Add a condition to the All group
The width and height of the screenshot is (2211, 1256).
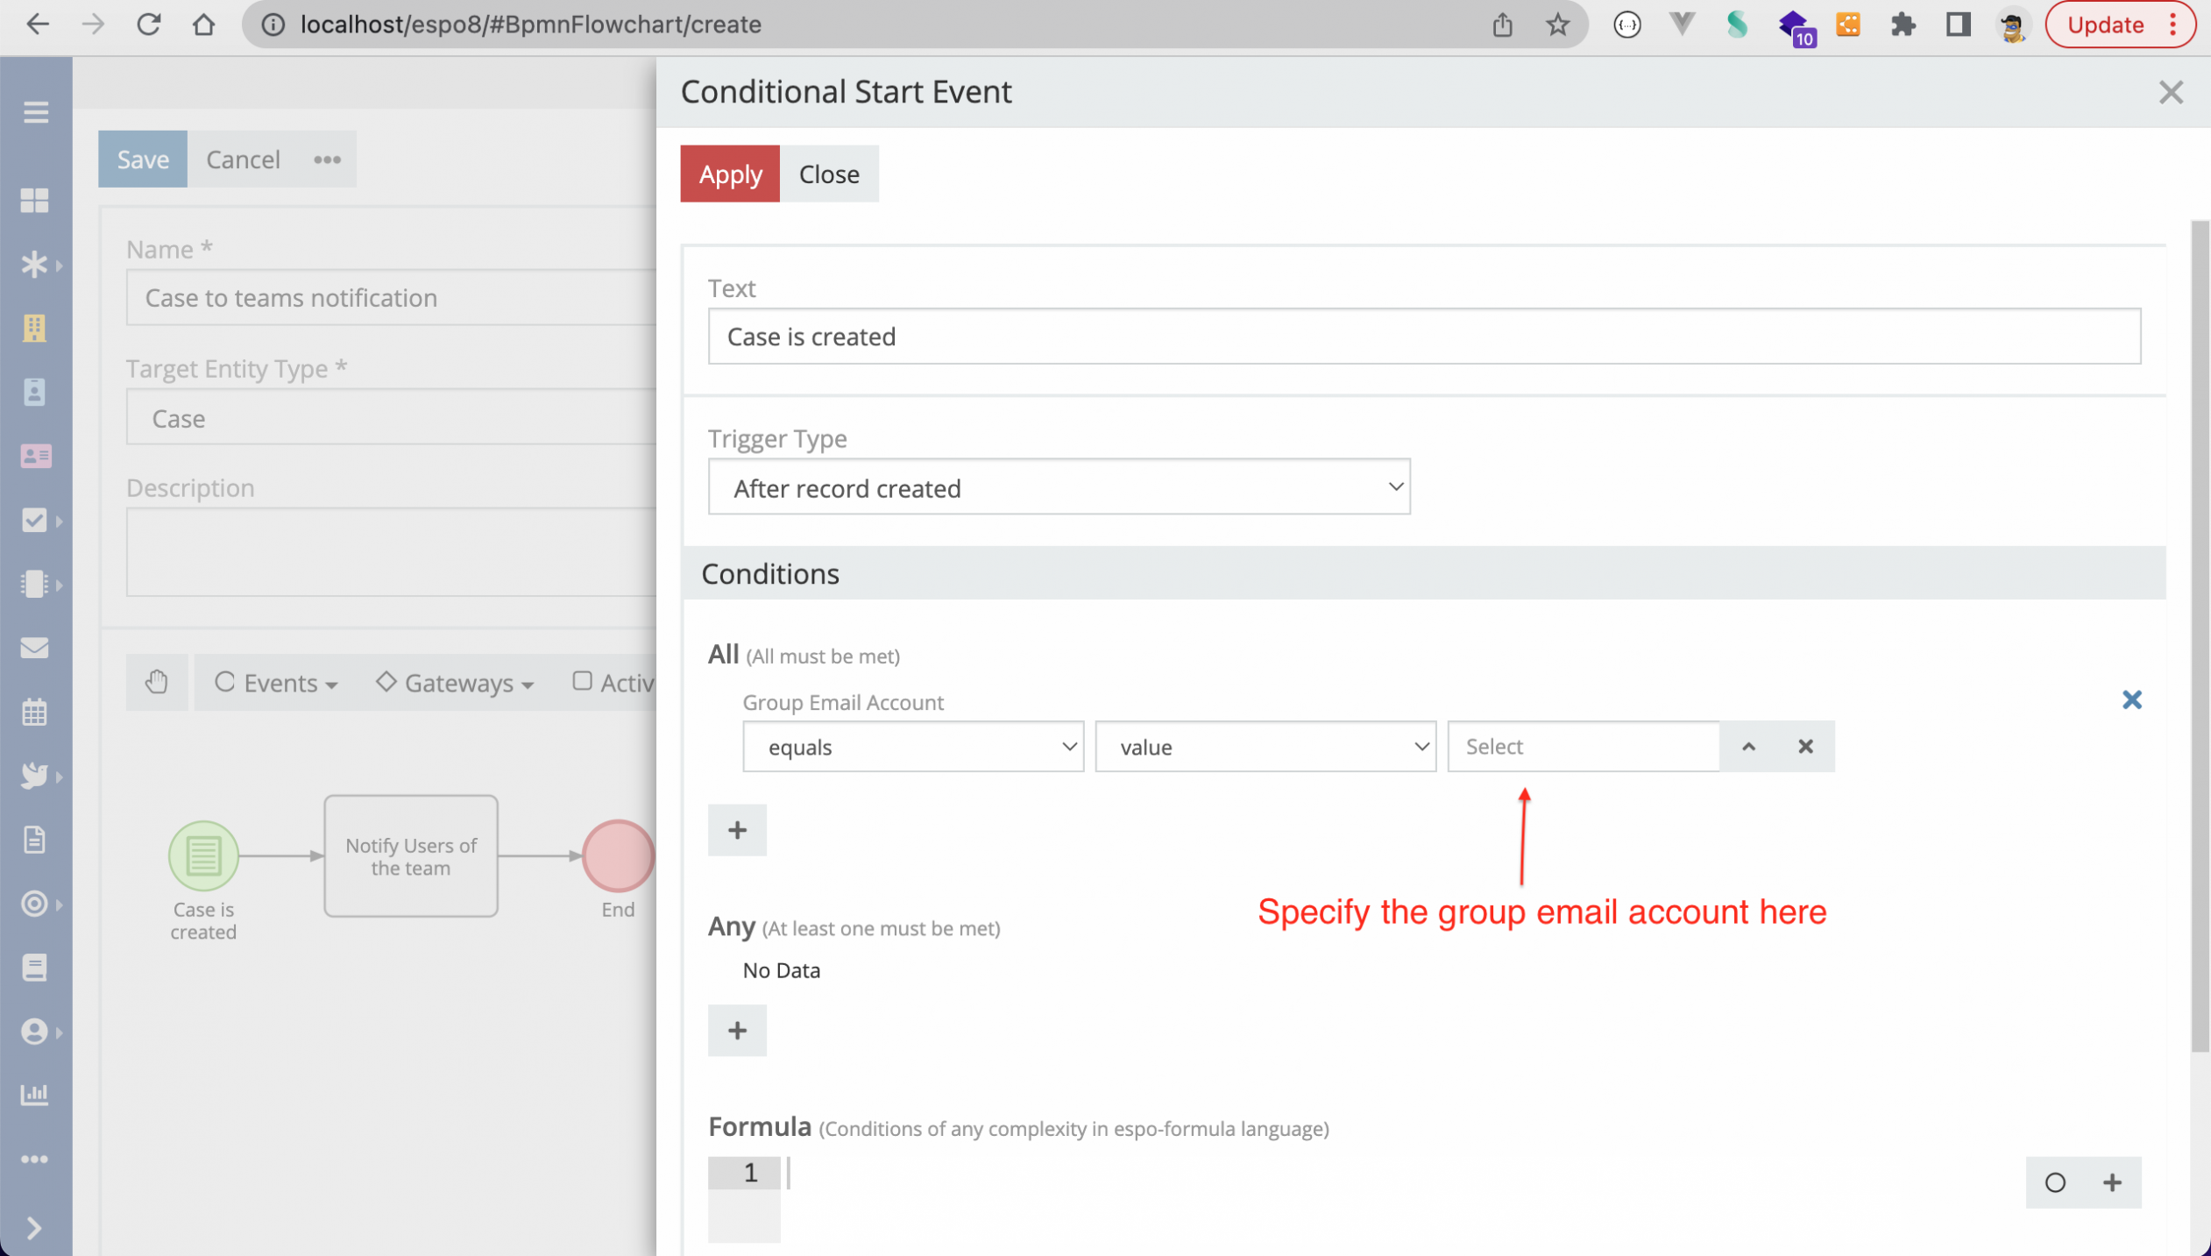pyautogui.click(x=737, y=829)
